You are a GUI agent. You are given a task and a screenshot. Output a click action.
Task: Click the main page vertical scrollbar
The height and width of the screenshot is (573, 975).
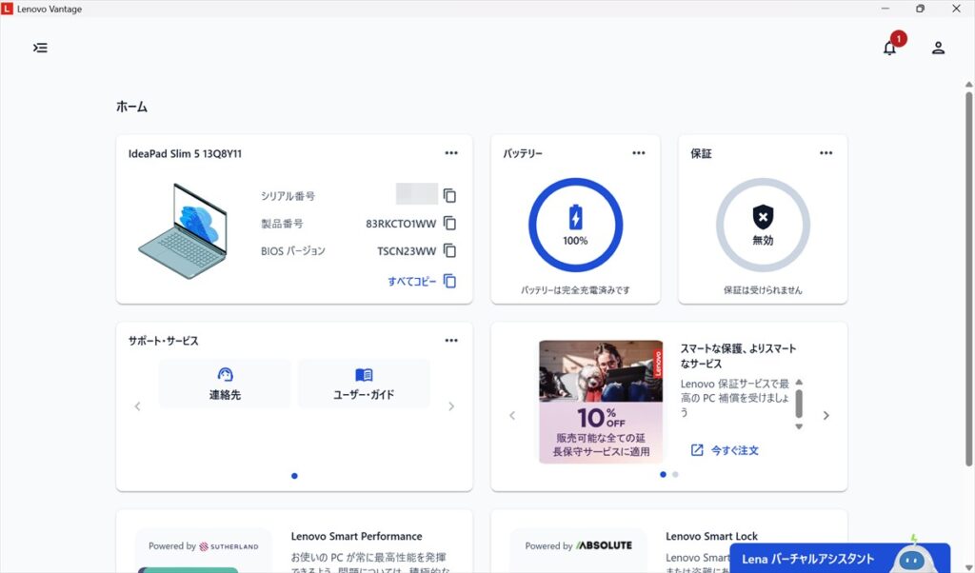968,279
